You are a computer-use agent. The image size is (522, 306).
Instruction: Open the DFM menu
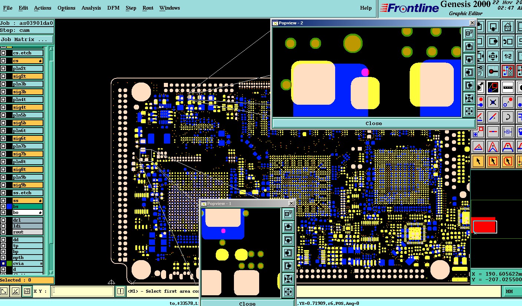click(x=113, y=8)
